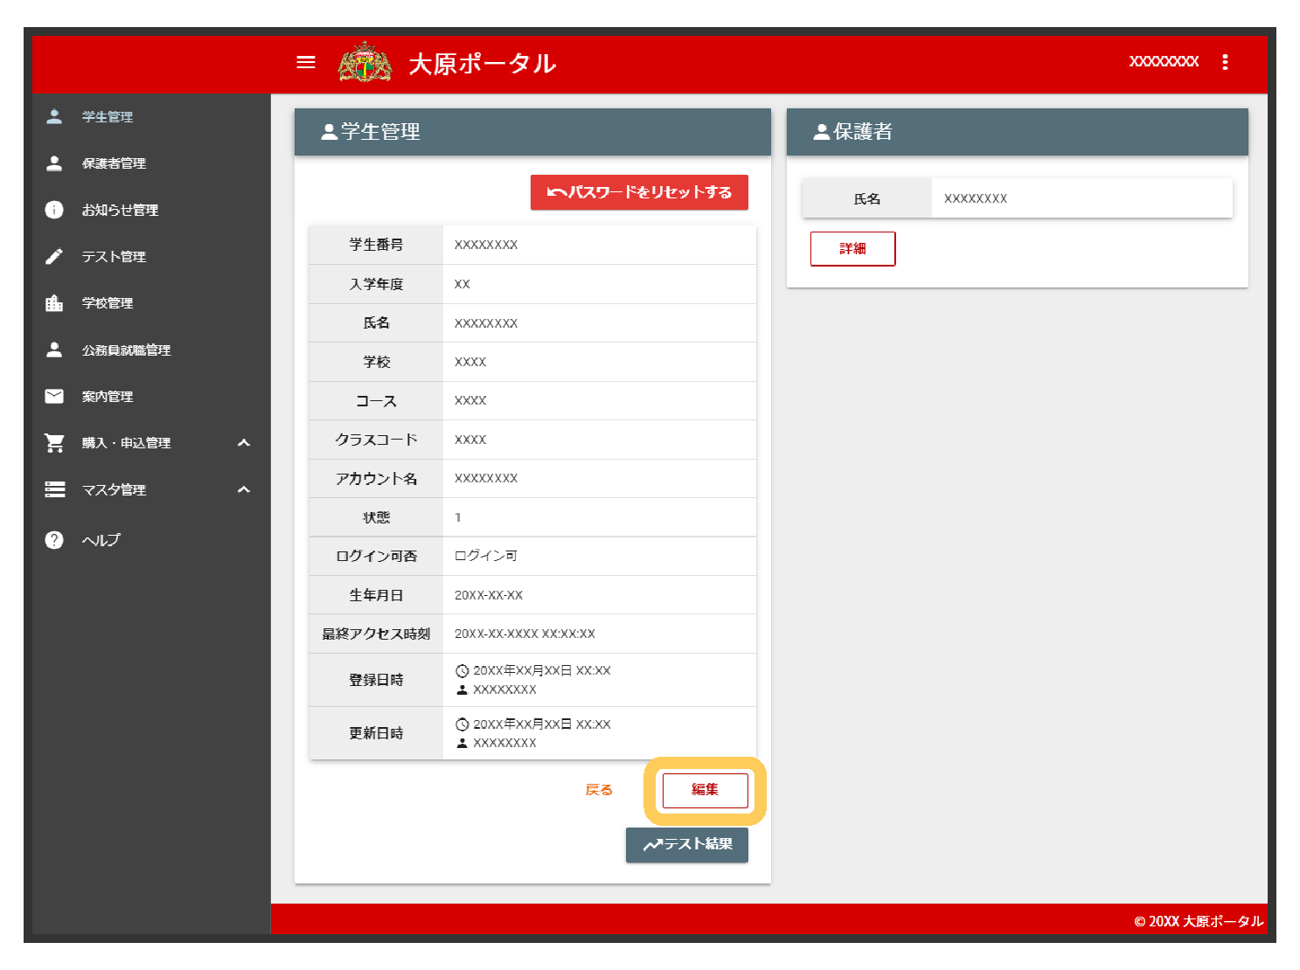Viewport: 1300px width, 970px height.
Task: Select テスト管理 in the sidebar
Action: (114, 257)
